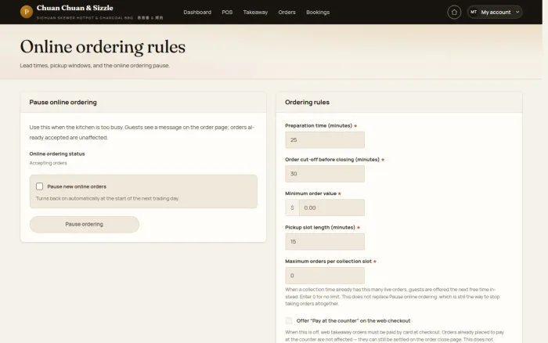Click the "Online ordering status" label
Viewport: 548px width, 343px height.
coord(57,153)
